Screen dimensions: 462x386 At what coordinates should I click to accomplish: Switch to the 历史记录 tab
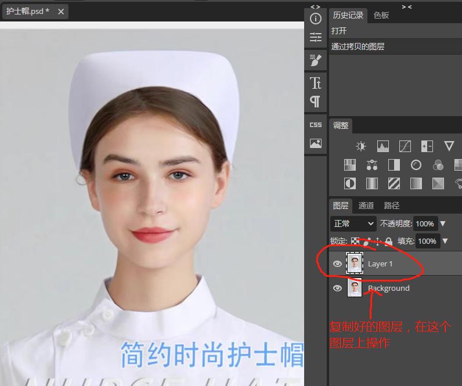[348, 15]
